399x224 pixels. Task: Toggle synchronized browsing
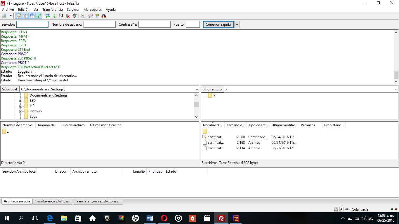(x=97, y=16)
